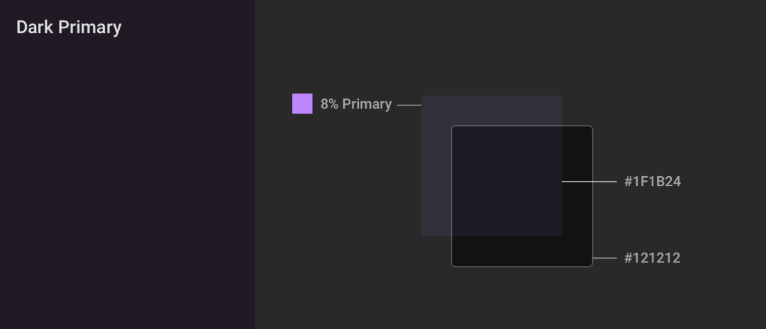
Task: Click the word "Dark" in the heading
Action: [35, 28]
